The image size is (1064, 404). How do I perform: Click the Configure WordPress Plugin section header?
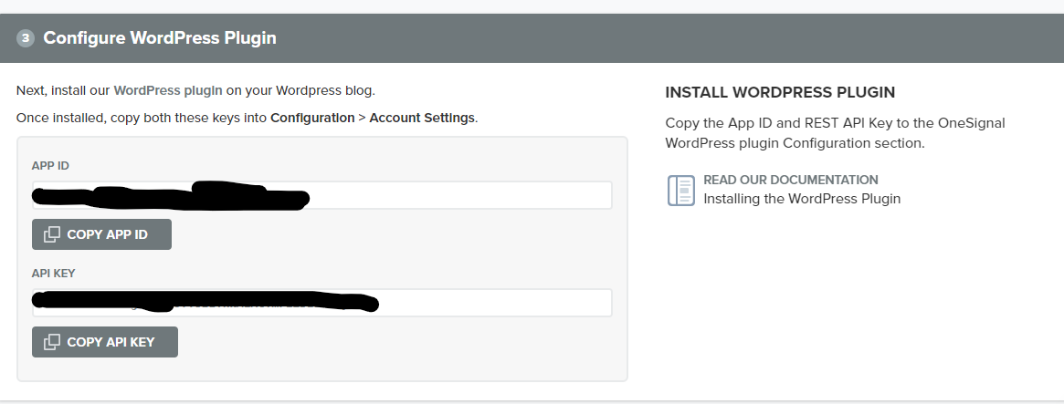[532, 38]
